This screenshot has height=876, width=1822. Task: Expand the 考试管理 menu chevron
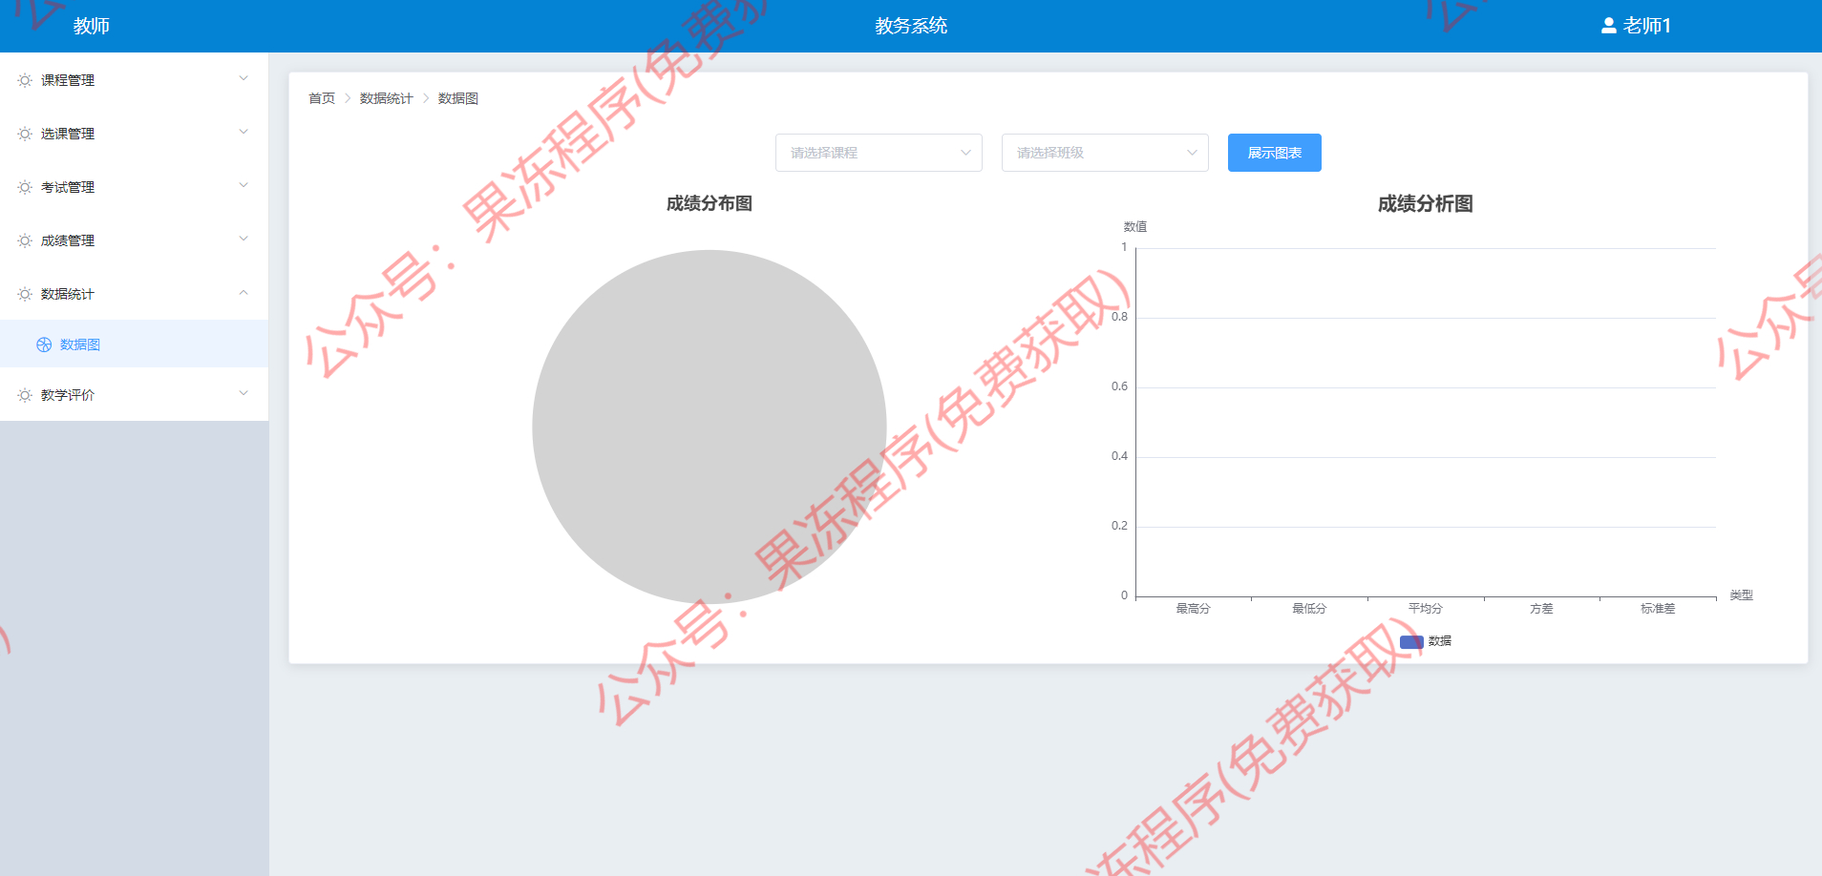(x=244, y=186)
